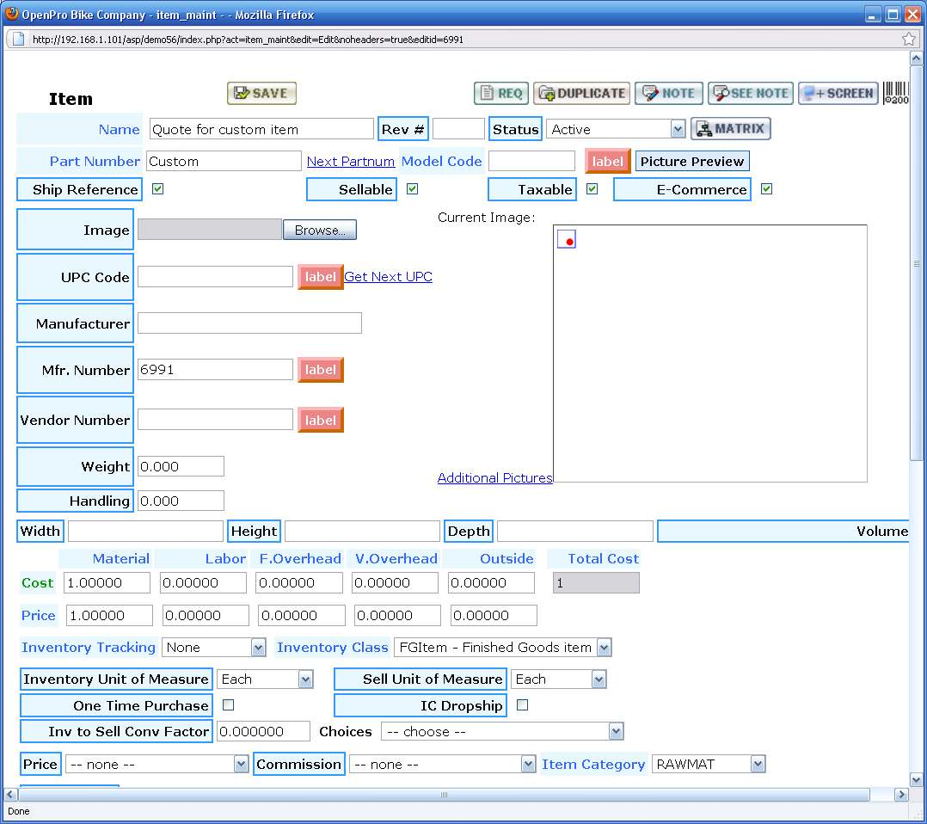This screenshot has height=824, width=927.
Task: Click the Browse button for Image
Action: pyautogui.click(x=319, y=230)
